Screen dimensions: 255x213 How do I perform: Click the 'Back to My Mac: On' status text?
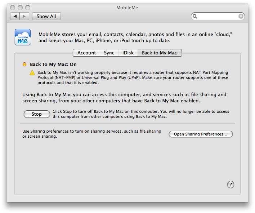tap(53, 65)
